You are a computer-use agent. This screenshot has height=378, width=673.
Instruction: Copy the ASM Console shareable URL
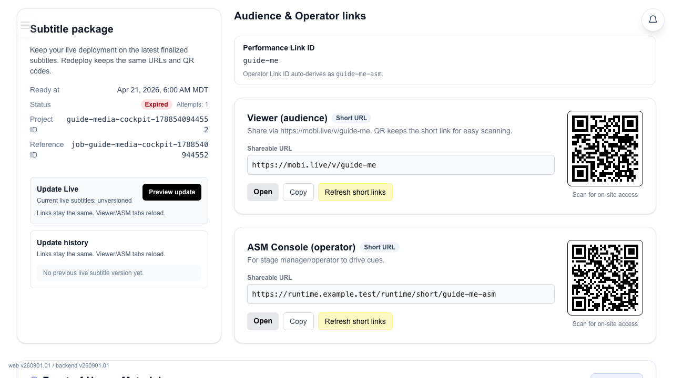point(298,321)
